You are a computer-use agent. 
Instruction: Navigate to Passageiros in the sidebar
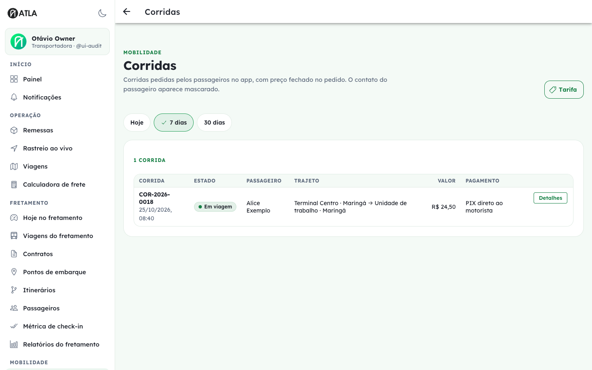(x=58, y=308)
